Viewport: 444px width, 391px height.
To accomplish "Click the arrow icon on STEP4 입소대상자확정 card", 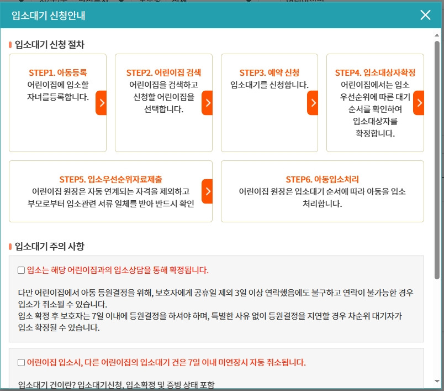I will [419, 103].
